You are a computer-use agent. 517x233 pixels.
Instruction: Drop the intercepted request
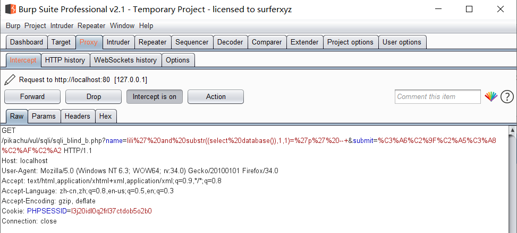pyautogui.click(x=94, y=96)
